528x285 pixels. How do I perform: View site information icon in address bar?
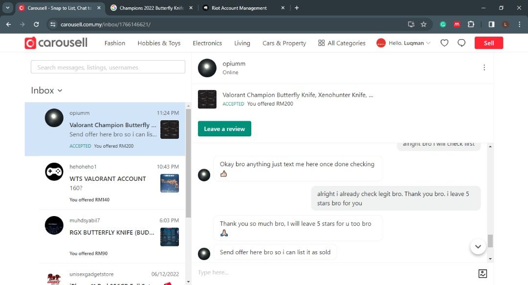click(x=52, y=24)
